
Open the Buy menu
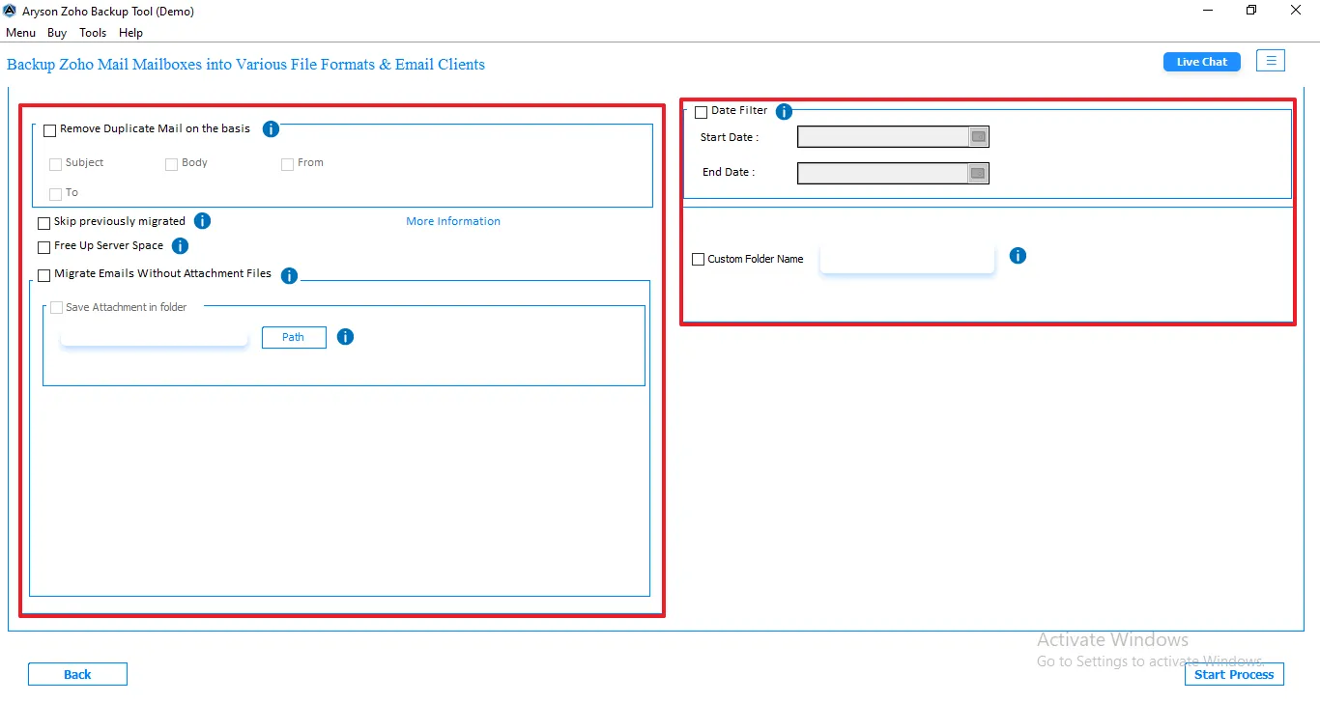[x=57, y=33]
